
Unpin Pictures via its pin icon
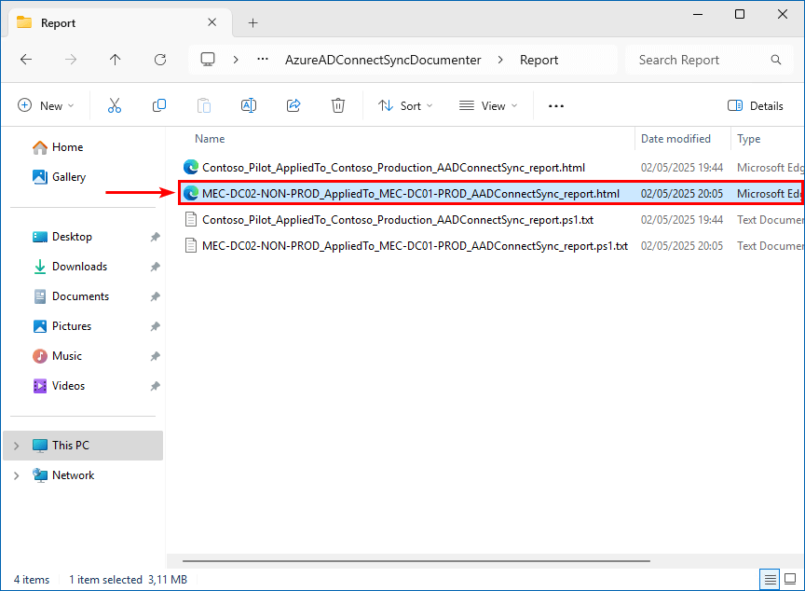(x=155, y=326)
